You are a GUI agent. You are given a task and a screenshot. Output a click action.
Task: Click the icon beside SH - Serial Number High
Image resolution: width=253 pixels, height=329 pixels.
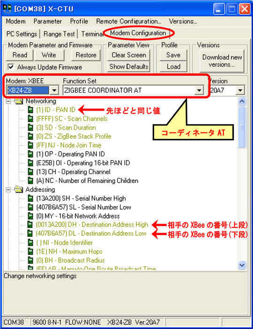[30, 198]
